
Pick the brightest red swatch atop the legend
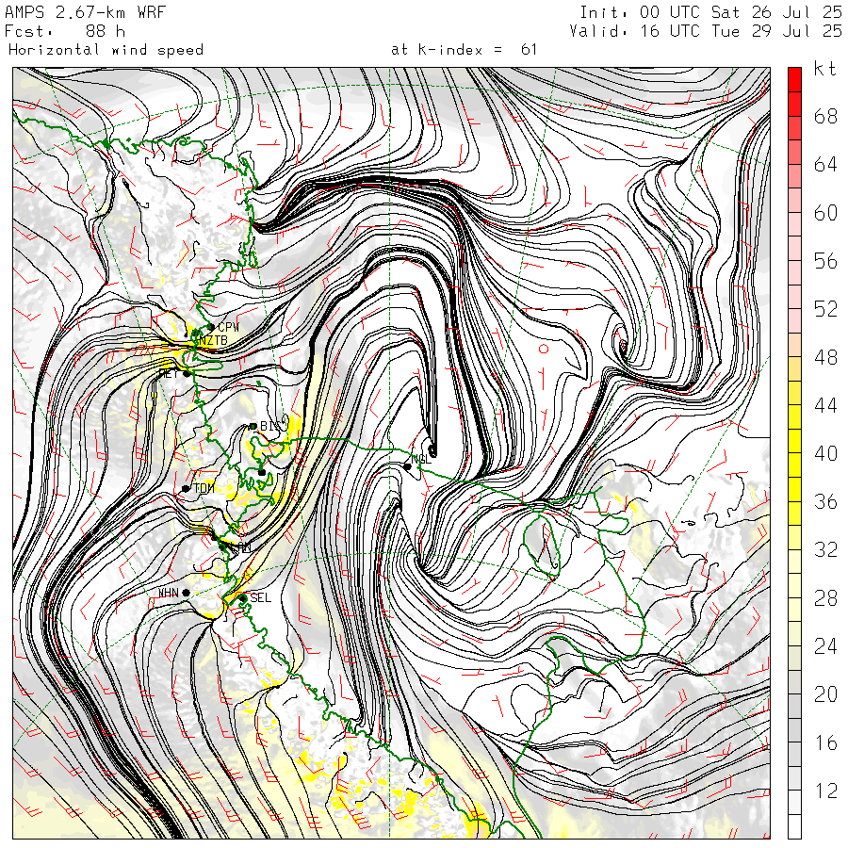point(794,80)
